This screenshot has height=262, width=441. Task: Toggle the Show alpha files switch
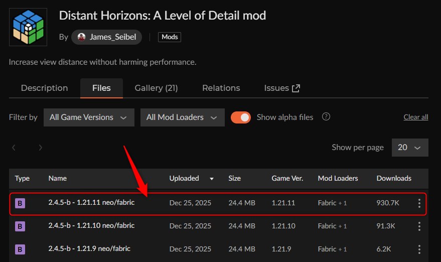point(241,117)
